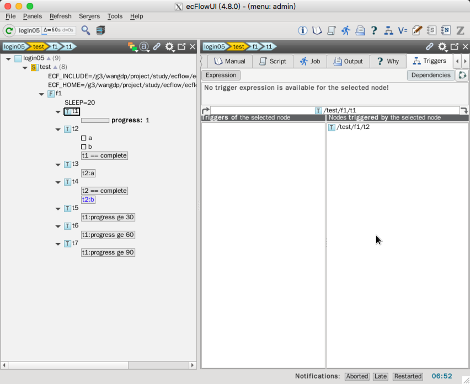
Task: Toggle event checkbox 'b' under t2
Action: point(84,147)
